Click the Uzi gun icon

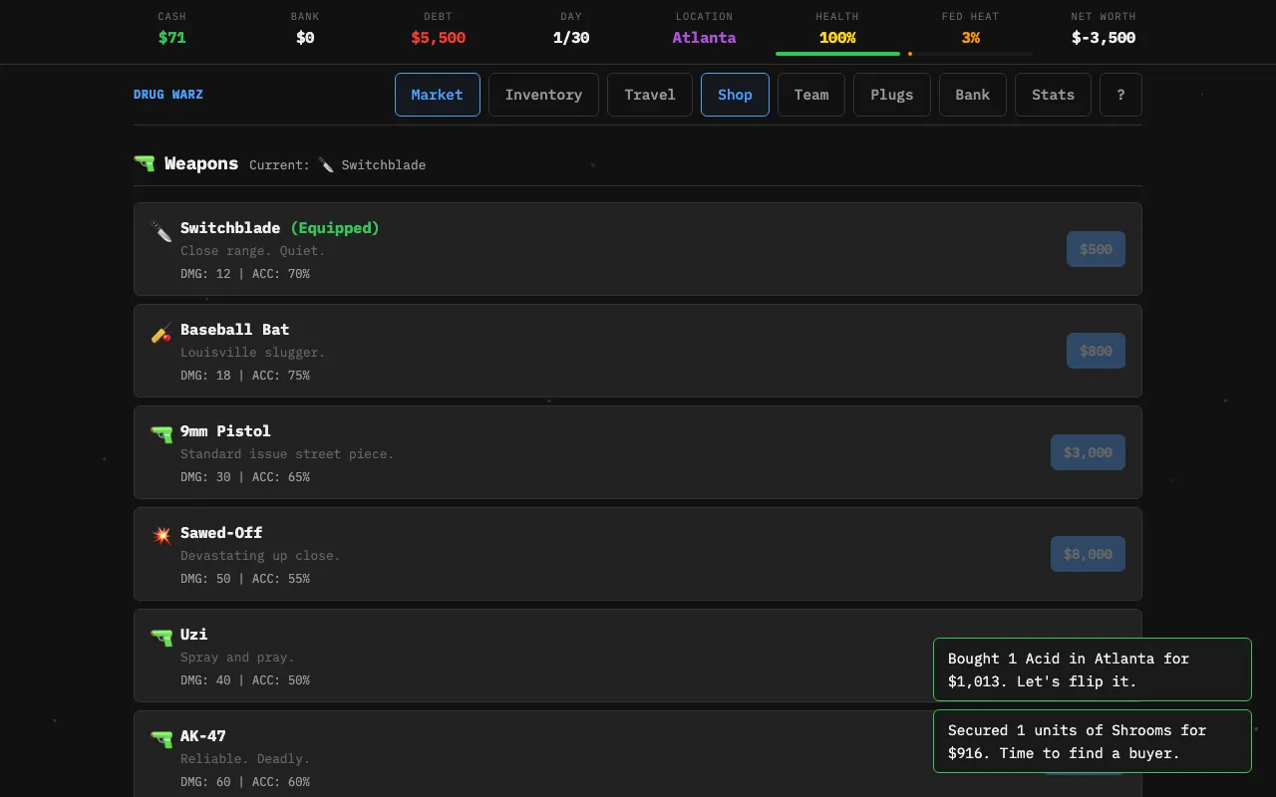click(x=161, y=638)
